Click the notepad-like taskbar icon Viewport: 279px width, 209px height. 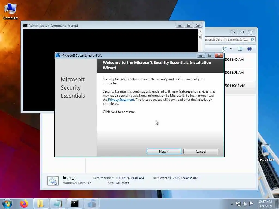[x=58, y=204]
